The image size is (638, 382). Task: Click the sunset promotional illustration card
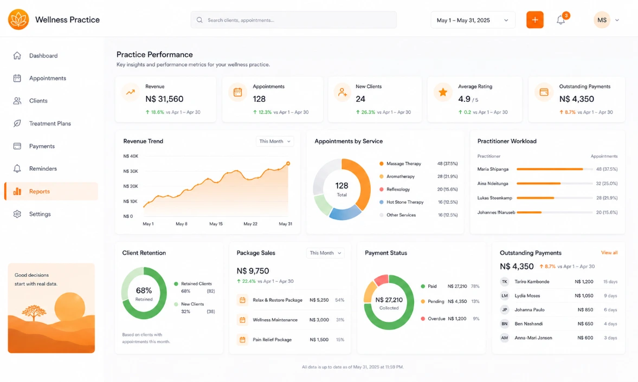click(x=51, y=308)
